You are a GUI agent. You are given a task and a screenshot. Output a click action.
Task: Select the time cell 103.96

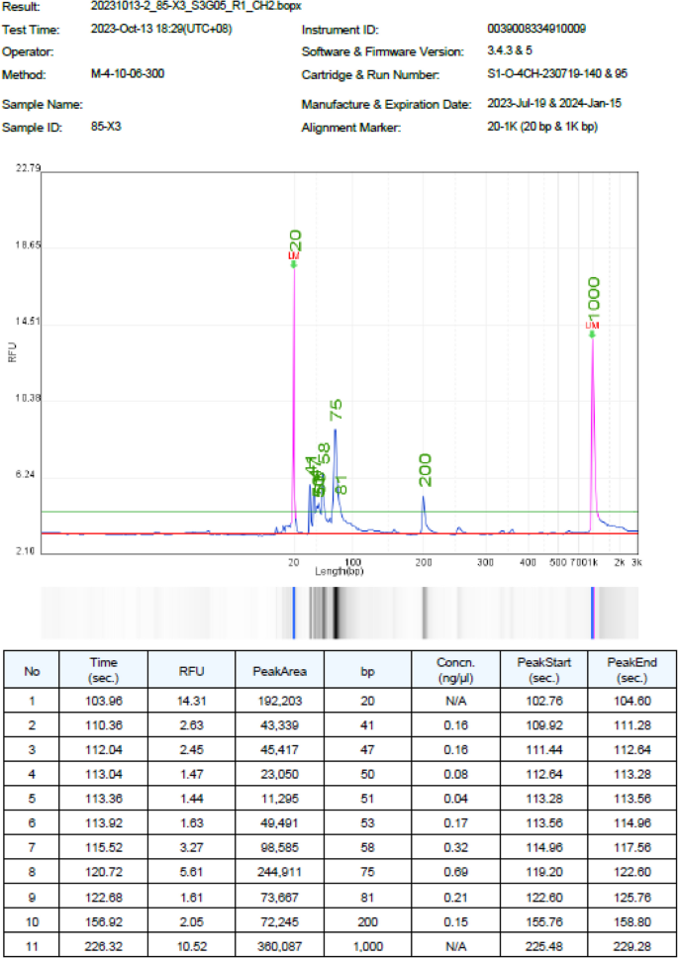(104, 701)
